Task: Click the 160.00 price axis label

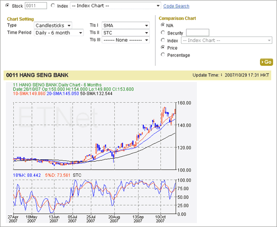Action: coord(184,103)
